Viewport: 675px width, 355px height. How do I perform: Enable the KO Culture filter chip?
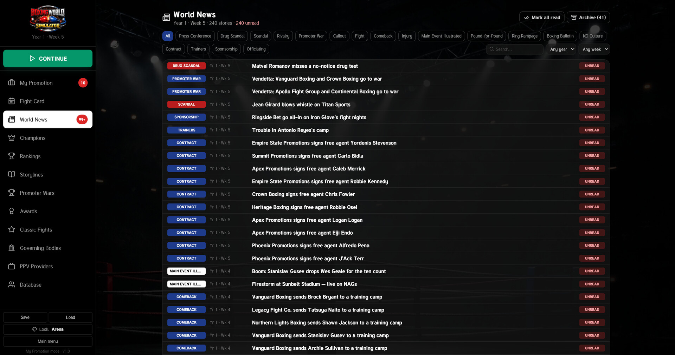(x=592, y=36)
